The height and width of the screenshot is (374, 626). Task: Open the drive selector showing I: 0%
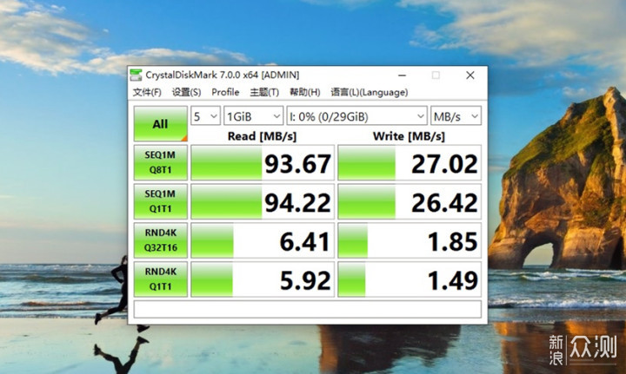(x=357, y=115)
